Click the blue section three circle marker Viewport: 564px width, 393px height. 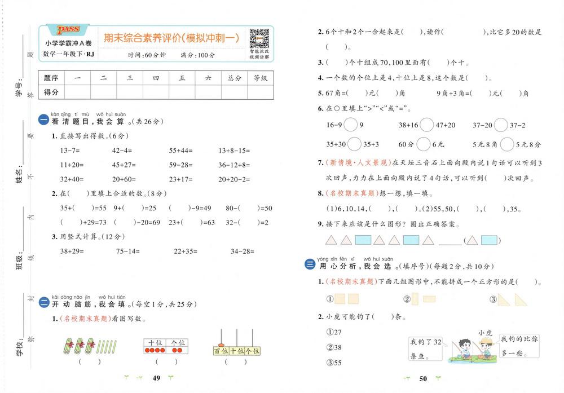pyautogui.click(x=310, y=264)
